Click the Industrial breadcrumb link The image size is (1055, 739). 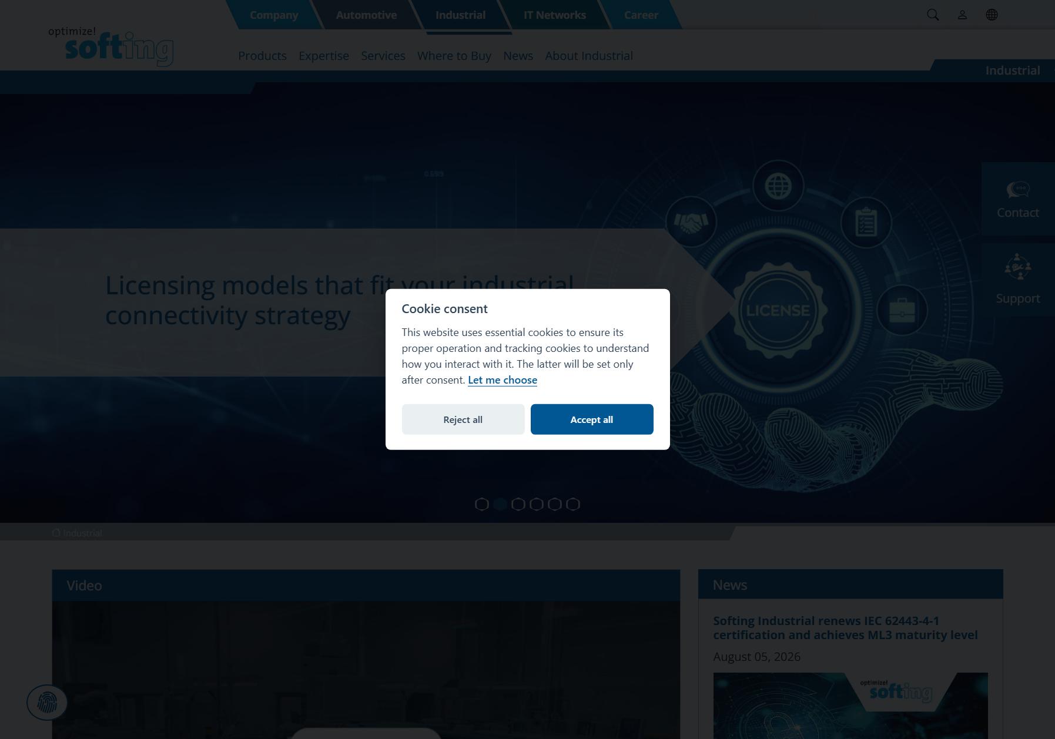pos(82,533)
